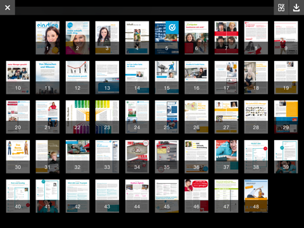Open page 36 thumbnail
This screenshot has width=304, height=228.
[x=196, y=156]
